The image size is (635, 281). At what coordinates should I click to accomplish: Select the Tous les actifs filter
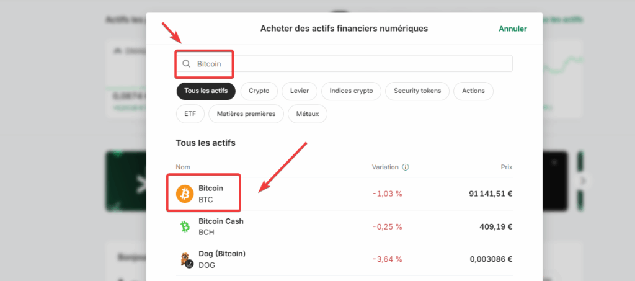tap(206, 91)
